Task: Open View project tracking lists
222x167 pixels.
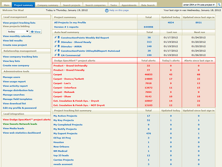Action: point(19,23)
